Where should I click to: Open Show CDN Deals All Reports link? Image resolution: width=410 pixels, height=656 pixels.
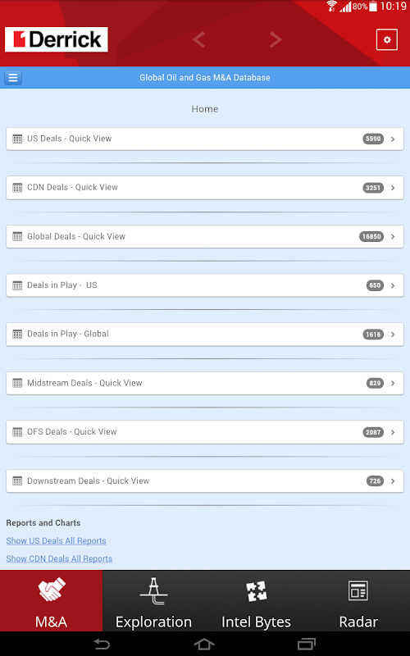[x=59, y=558]
